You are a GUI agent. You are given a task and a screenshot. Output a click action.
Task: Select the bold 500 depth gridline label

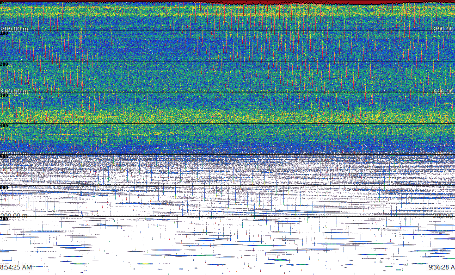tap(4, 157)
